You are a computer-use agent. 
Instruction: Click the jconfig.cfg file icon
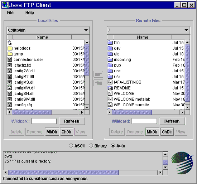tap(10, 105)
